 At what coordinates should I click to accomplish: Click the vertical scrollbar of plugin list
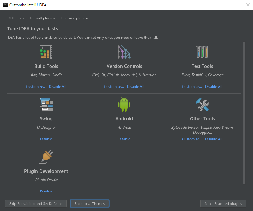[244, 113]
